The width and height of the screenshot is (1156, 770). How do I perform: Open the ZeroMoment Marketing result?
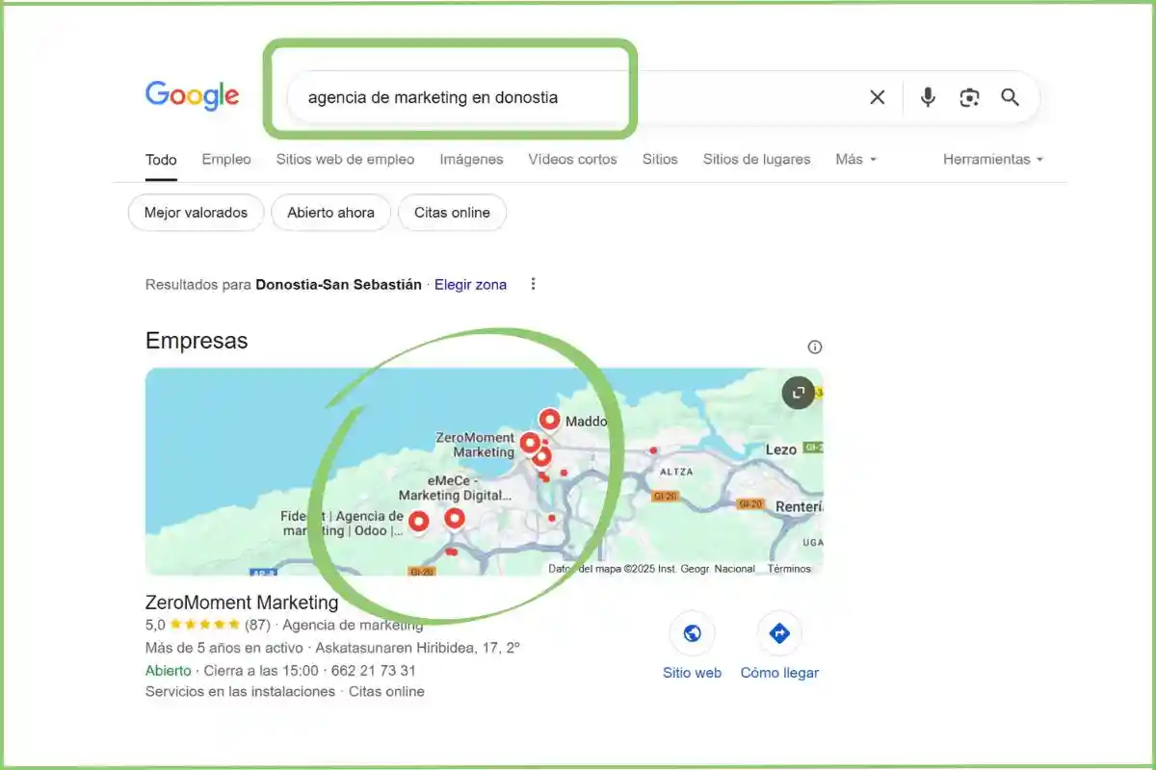pyautogui.click(x=241, y=603)
